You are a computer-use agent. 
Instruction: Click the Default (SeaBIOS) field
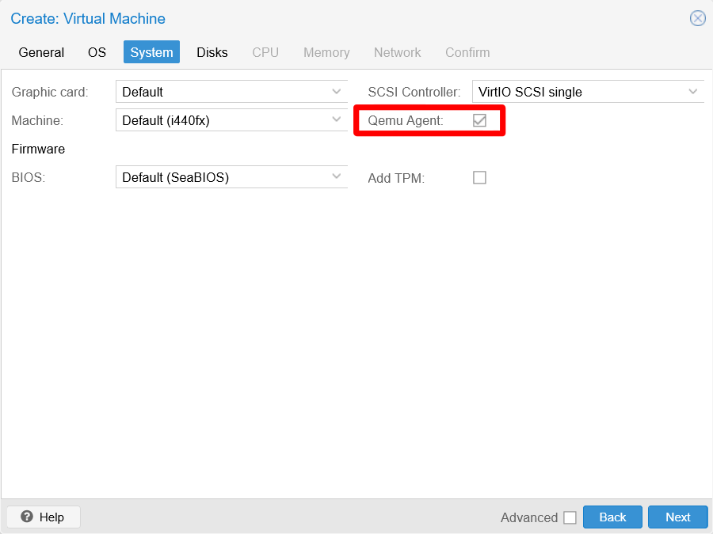tap(222, 177)
